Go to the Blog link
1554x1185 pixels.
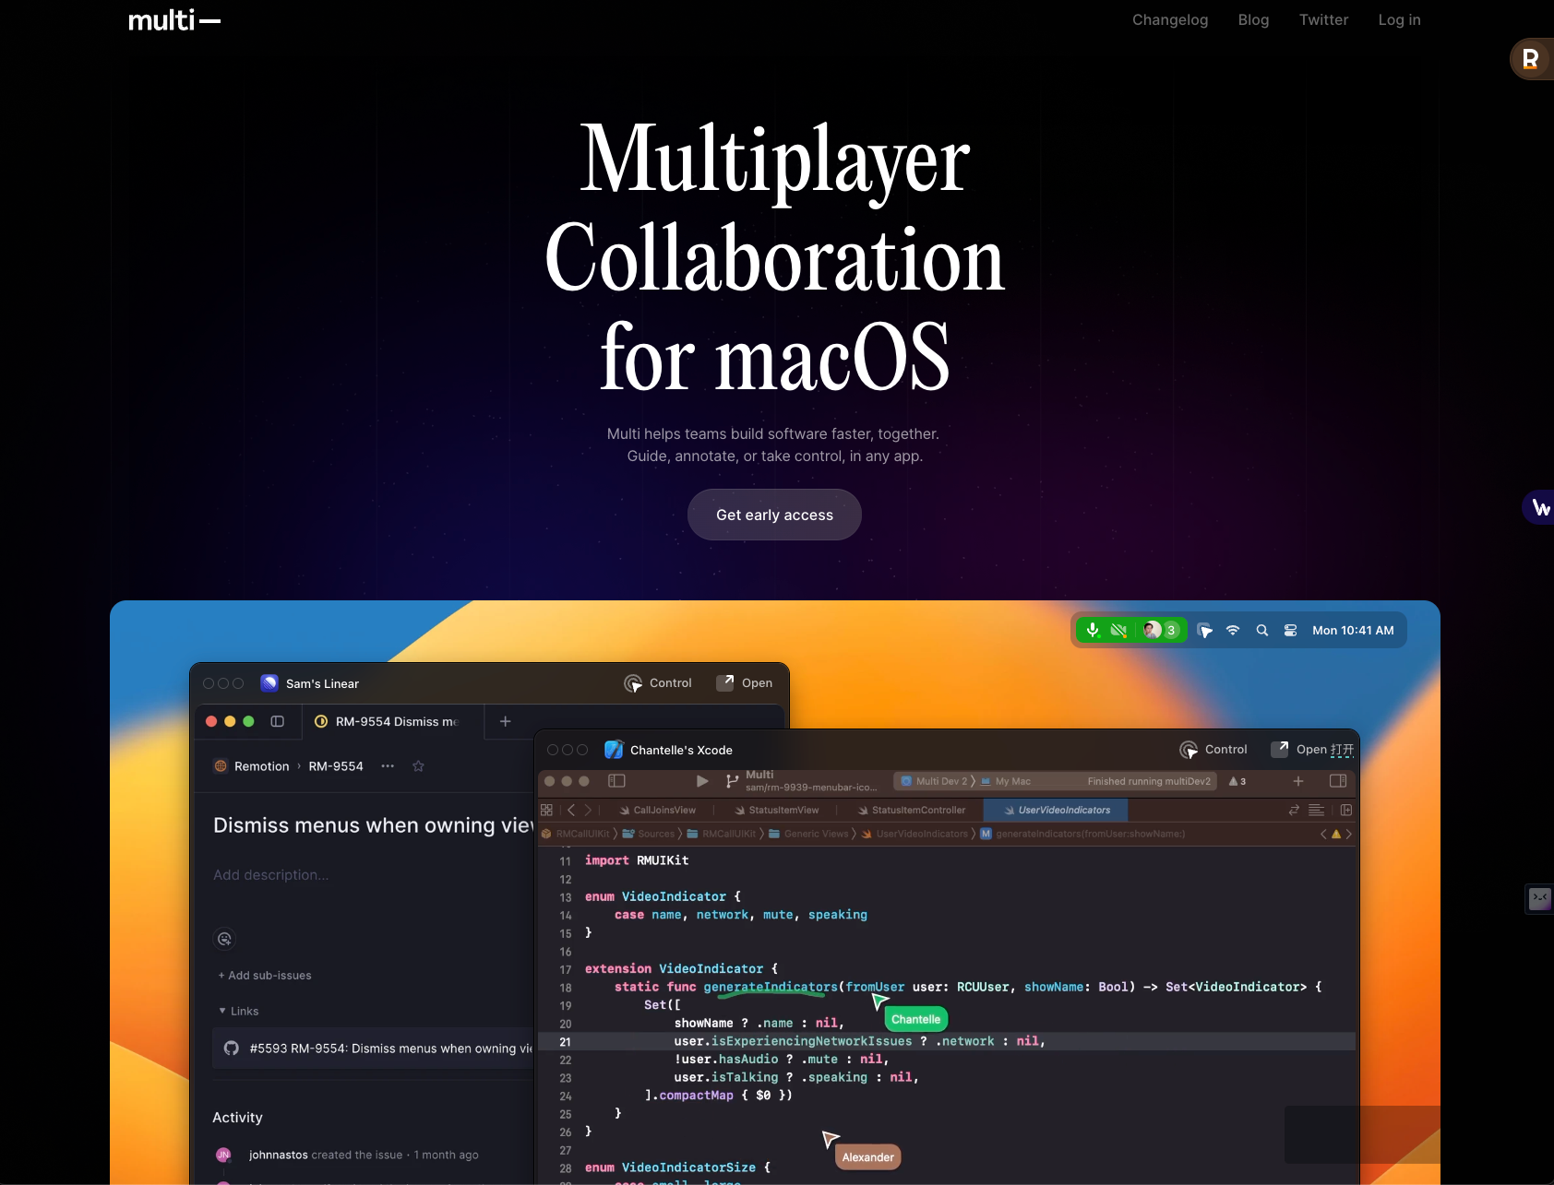pyautogui.click(x=1253, y=19)
